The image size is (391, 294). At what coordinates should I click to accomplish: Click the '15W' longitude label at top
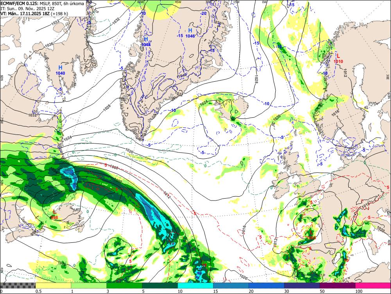237,2
